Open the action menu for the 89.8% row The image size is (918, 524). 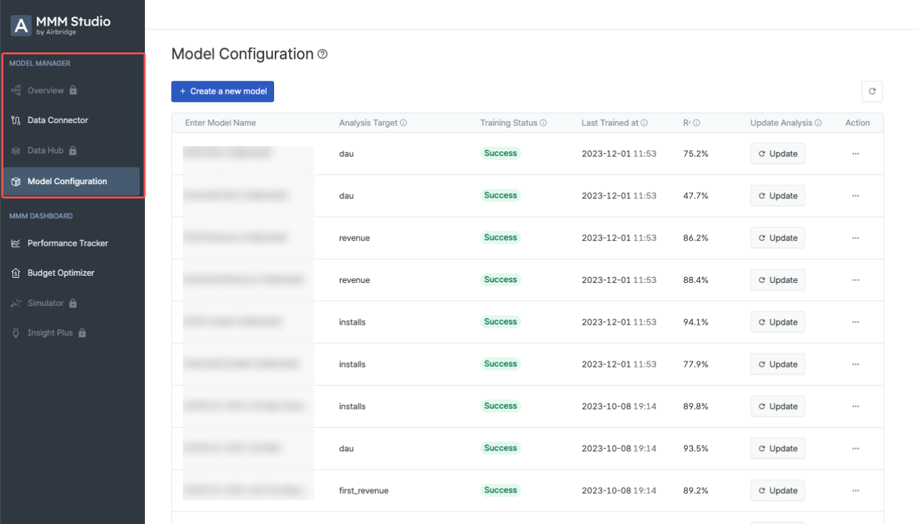[x=856, y=407]
